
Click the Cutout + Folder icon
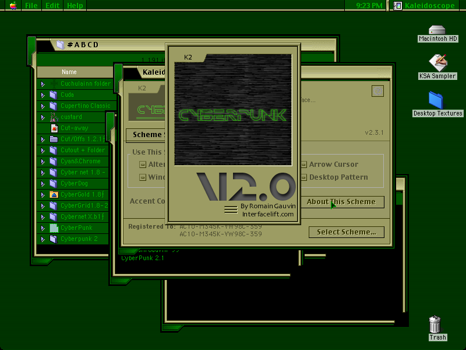(54, 150)
